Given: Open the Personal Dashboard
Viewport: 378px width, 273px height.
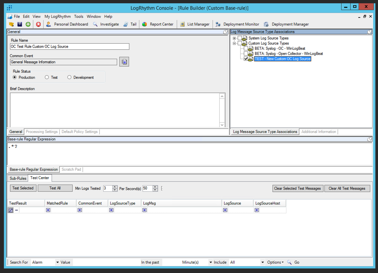Looking at the screenshot, I should click(x=67, y=24).
